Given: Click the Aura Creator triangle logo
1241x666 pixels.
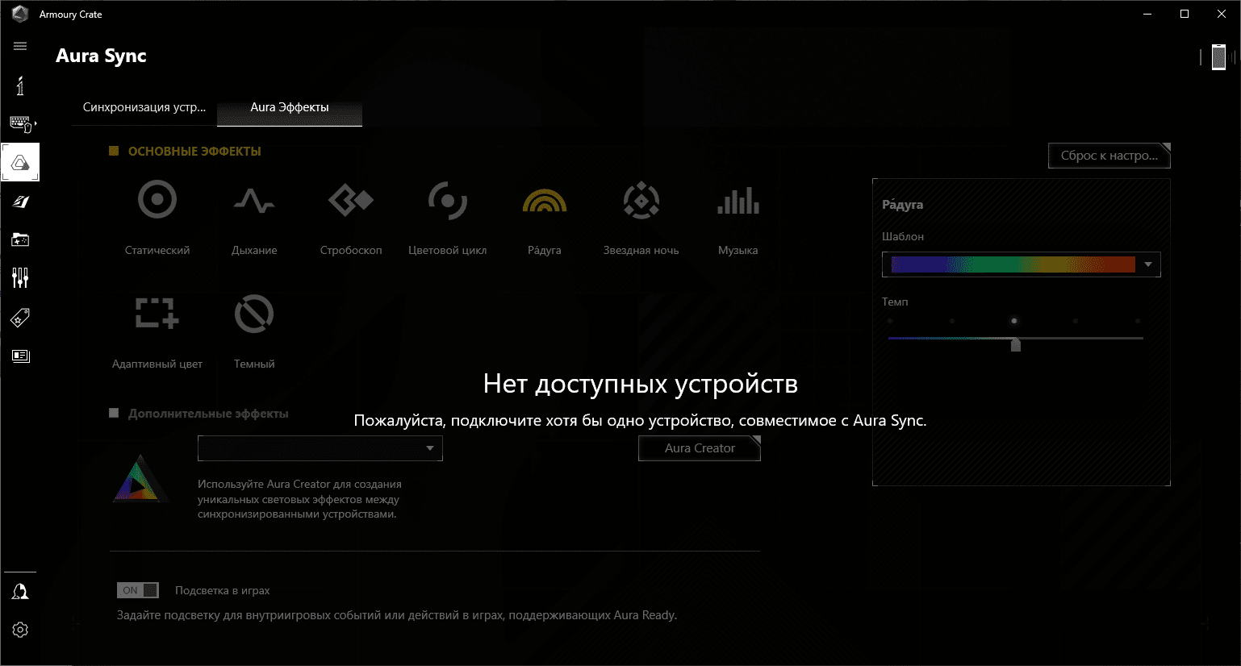Looking at the screenshot, I should (x=140, y=478).
